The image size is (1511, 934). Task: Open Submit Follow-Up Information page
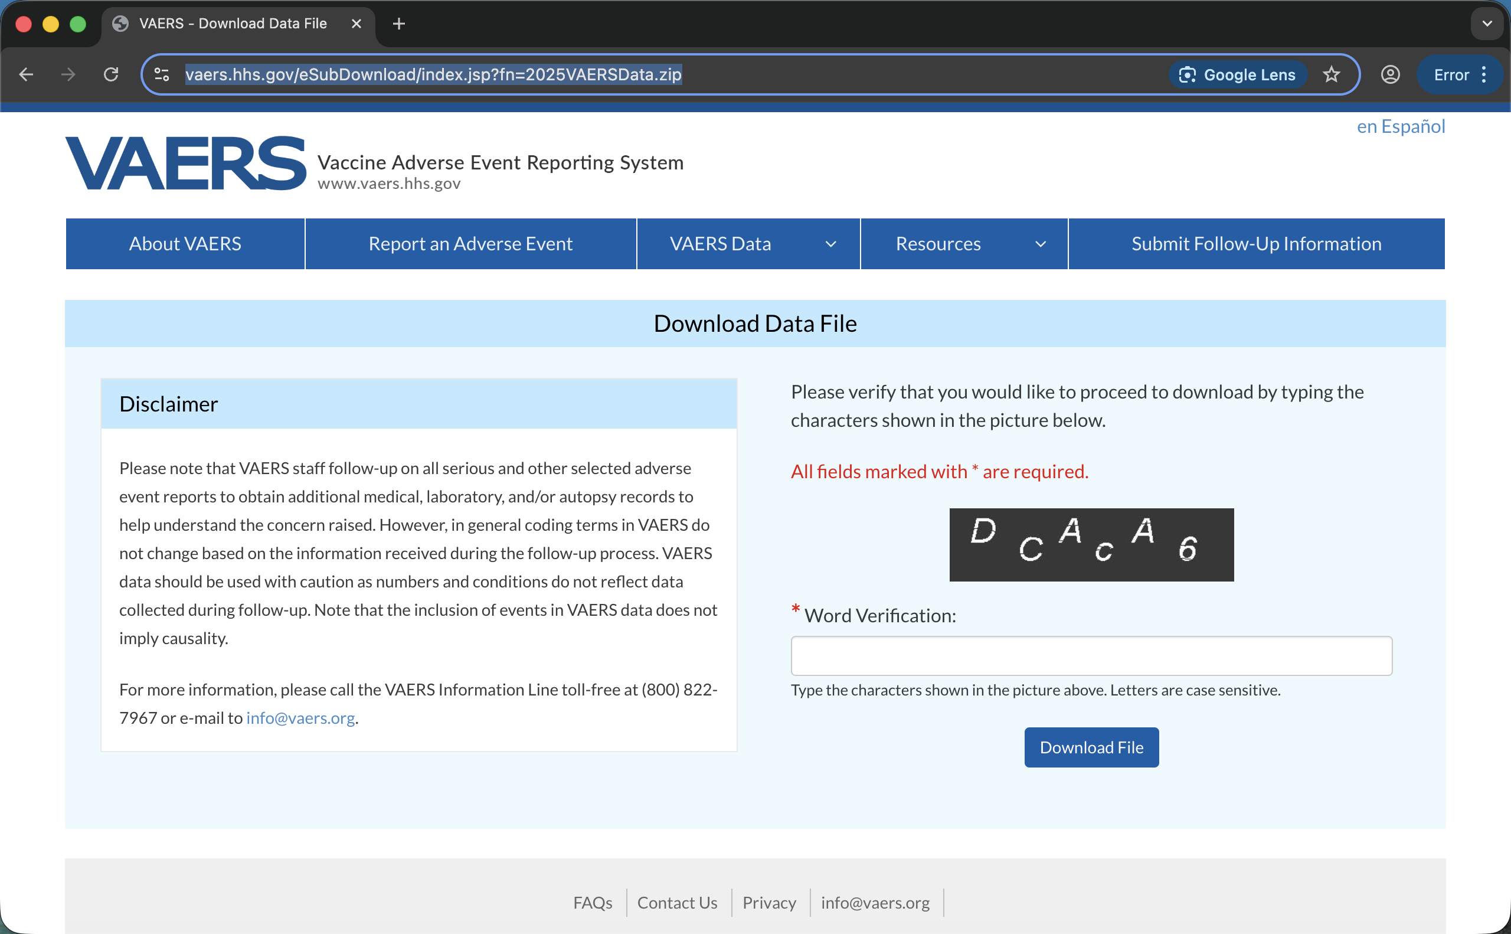(1256, 244)
